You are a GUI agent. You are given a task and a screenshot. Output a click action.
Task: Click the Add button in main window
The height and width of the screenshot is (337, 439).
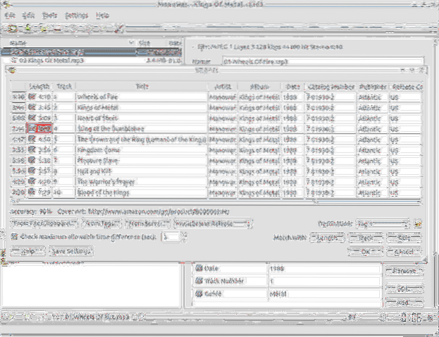pos(404,302)
